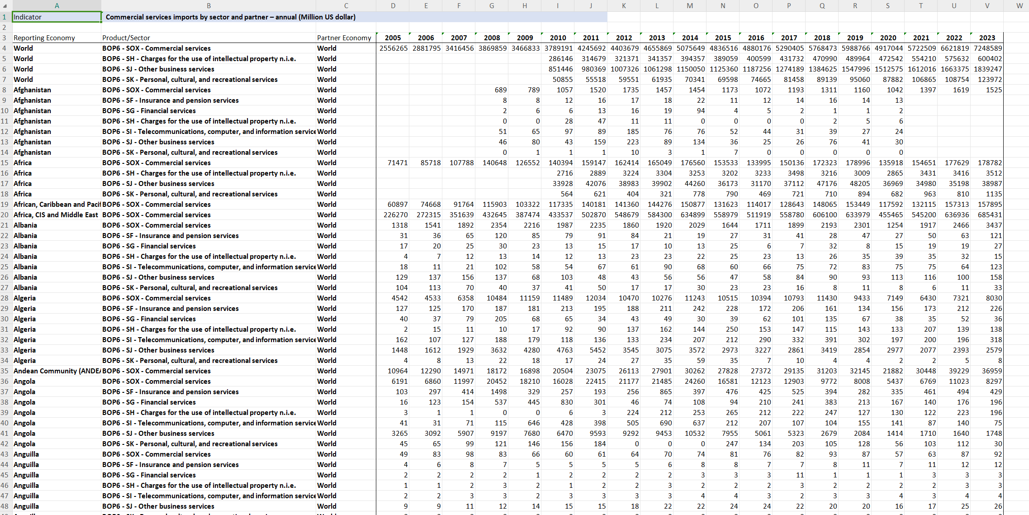The height and width of the screenshot is (515, 1029).
Task: Click the 2023 year header cell
Action: click(987, 38)
